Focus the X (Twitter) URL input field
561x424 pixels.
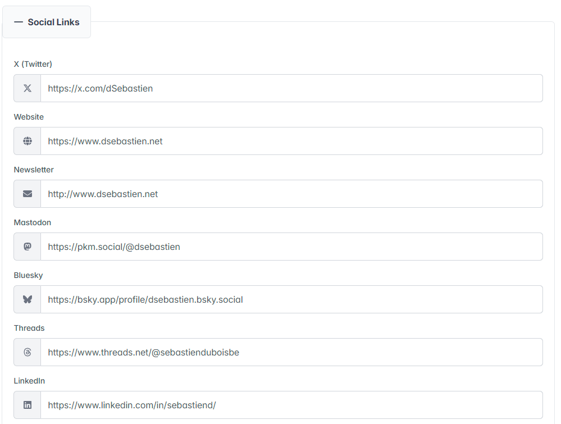(x=291, y=88)
